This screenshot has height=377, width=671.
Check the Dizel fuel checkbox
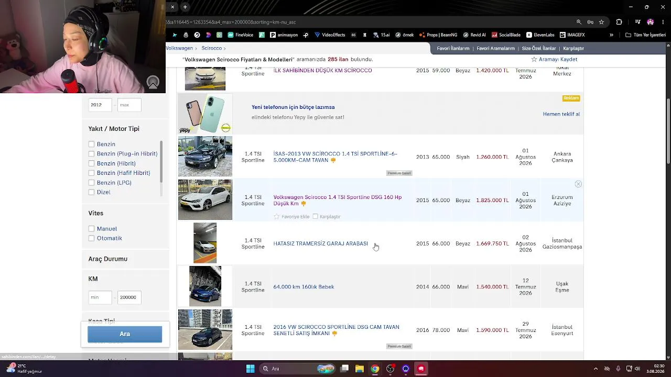tap(92, 192)
